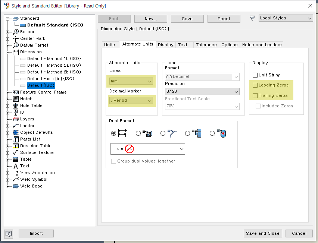Select the part-based dual format radio option
This screenshot has width=318, height=243.
188,133
